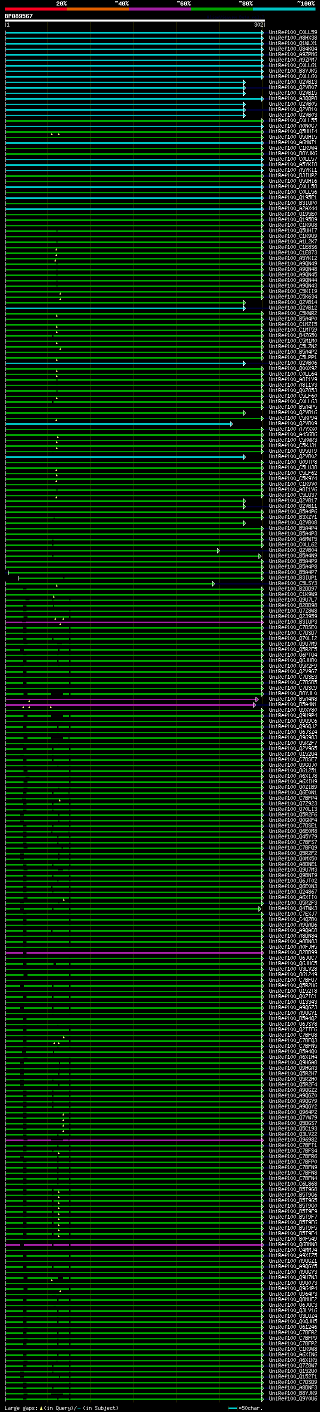Click label UniRef100_A1L2K7
This screenshot has height=1412, width=320.
(292, 242)
